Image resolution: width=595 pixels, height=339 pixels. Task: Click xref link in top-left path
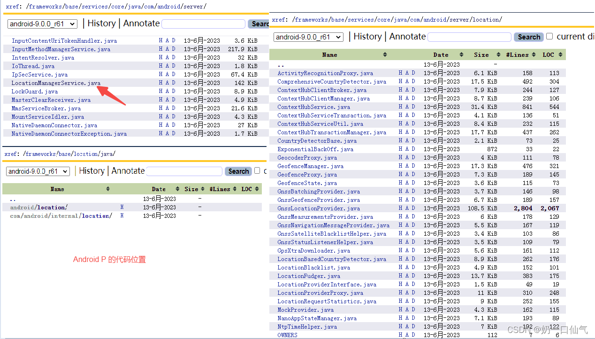[x=13, y=7]
